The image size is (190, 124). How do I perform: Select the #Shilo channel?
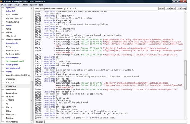tap(9, 29)
